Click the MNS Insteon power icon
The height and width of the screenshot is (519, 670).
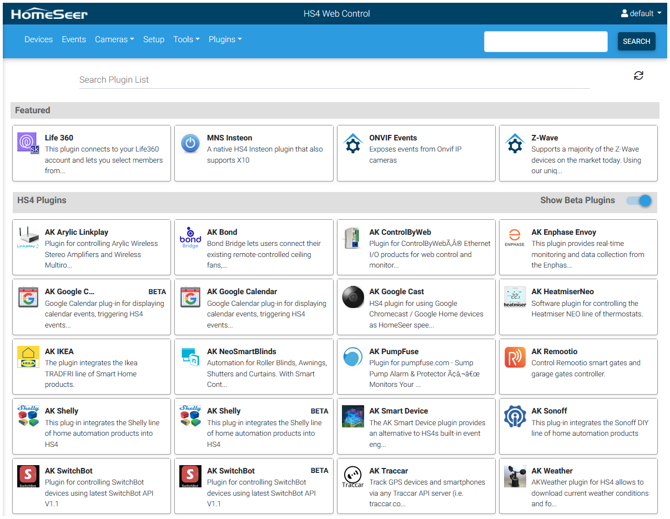click(190, 143)
